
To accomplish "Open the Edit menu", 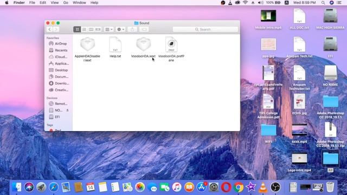I will 43,3.
